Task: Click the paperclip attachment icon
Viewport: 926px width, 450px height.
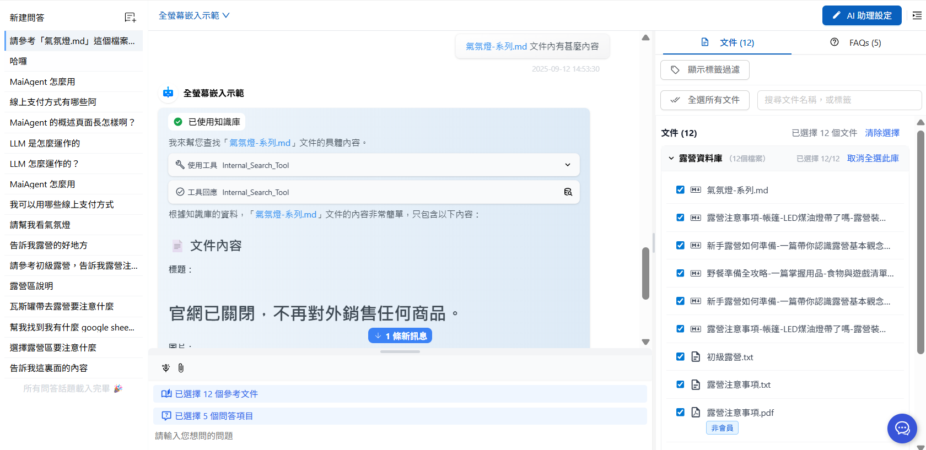Action: 181,368
